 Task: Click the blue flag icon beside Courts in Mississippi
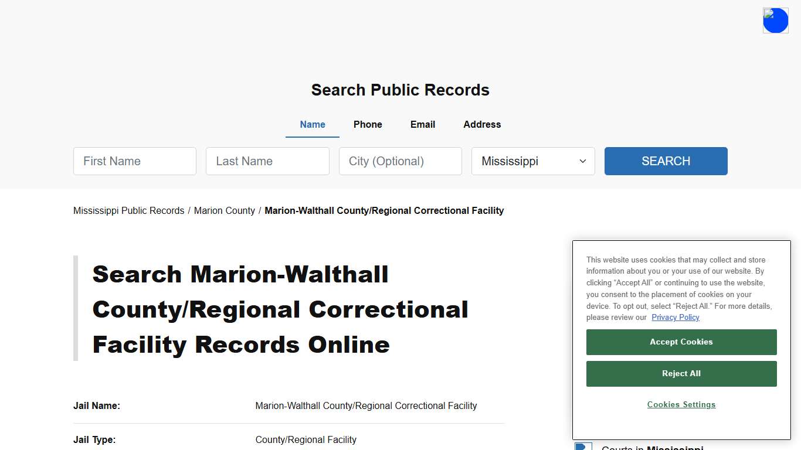582,446
